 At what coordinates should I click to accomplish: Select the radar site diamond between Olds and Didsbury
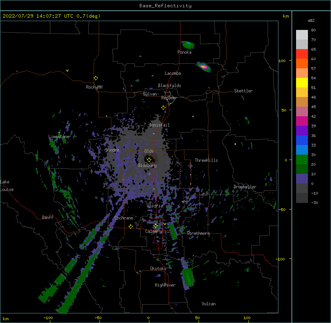click(149, 160)
